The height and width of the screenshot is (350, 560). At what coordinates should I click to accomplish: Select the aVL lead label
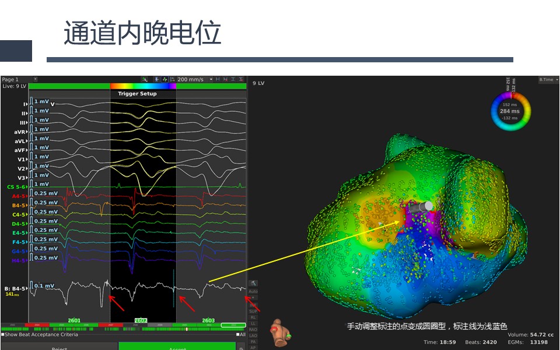click(20, 141)
